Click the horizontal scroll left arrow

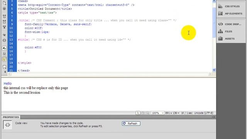tap(10, 74)
